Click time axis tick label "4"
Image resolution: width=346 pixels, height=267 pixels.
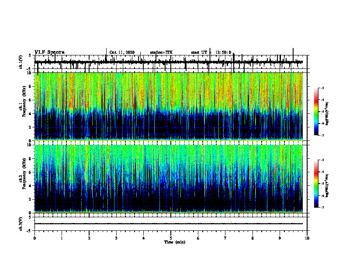pos(143,238)
